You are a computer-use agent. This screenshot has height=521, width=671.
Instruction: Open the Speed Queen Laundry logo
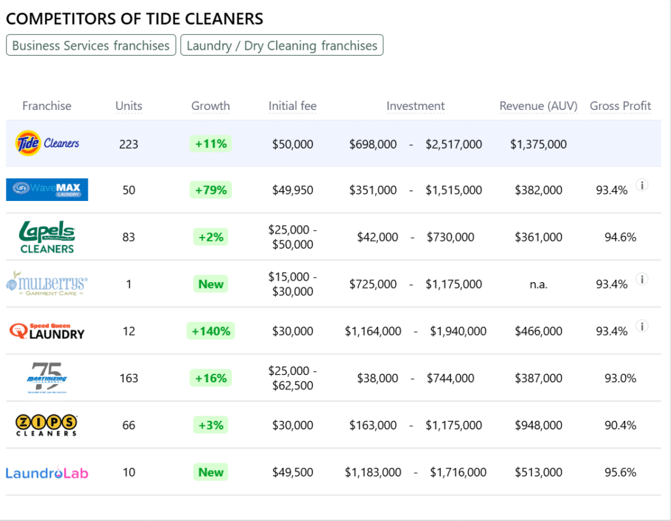click(47, 331)
